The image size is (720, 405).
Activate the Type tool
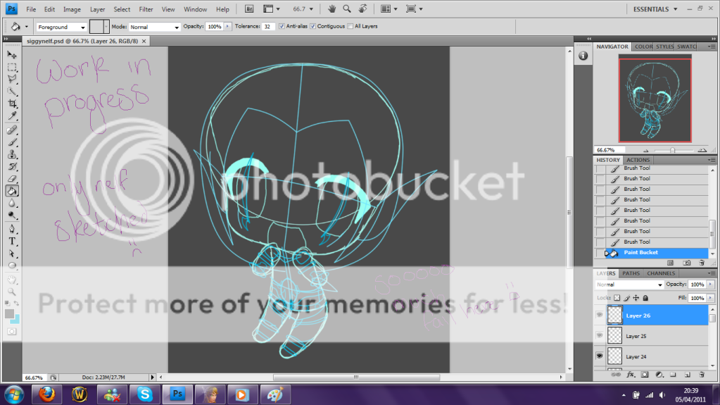(12, 240)
